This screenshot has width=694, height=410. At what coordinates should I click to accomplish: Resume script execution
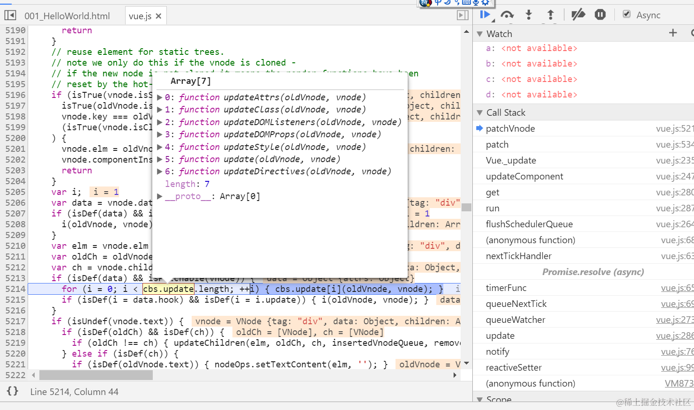click(x=486, y=15)
